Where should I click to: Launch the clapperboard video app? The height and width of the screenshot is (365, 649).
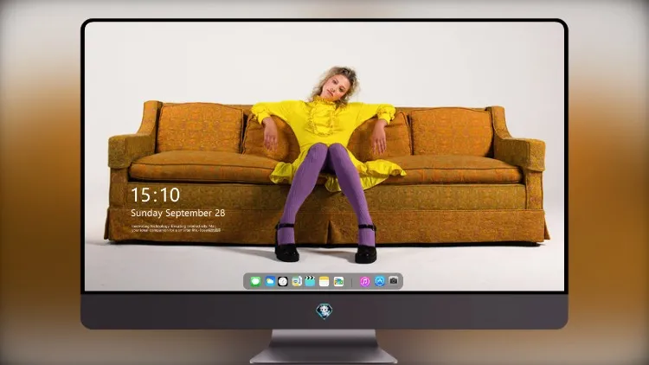coord(310,281)
